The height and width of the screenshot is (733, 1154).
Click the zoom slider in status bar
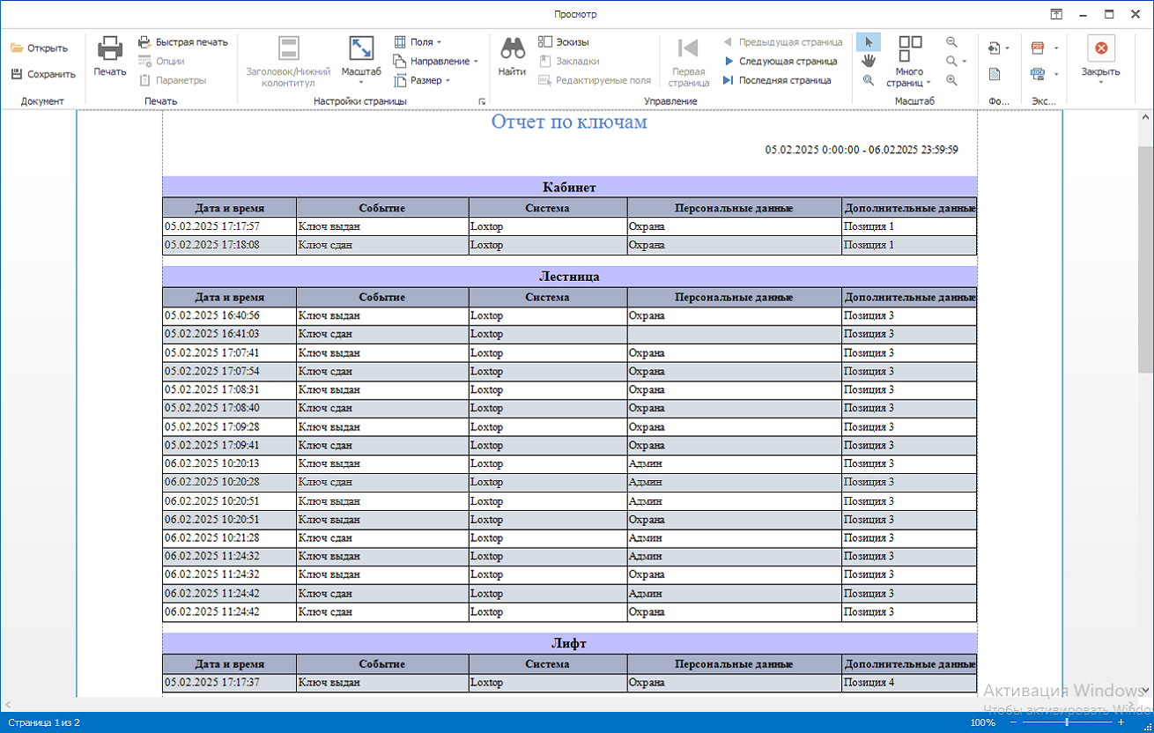tap(1067, 722)
